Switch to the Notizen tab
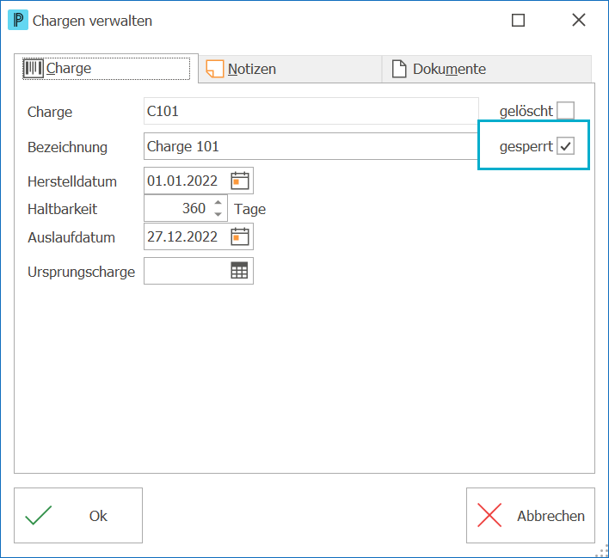609x558 pixels. point(290,69)
